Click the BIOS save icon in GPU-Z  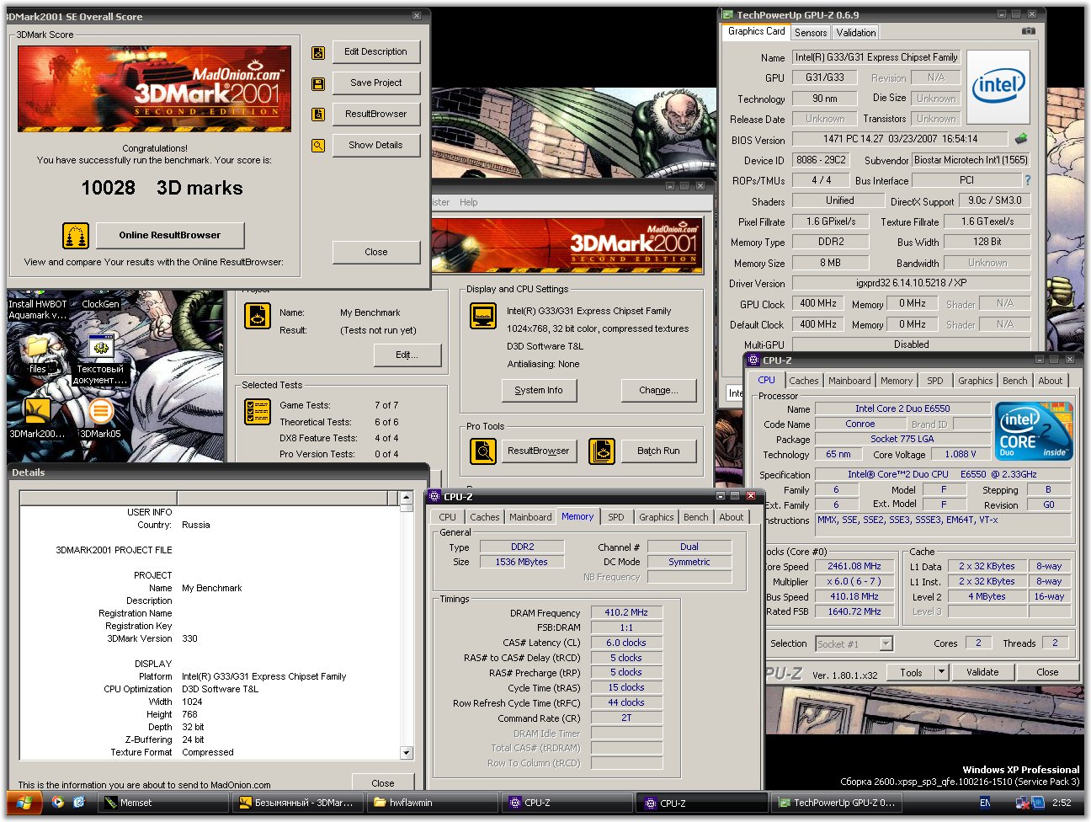(1021, 138)
